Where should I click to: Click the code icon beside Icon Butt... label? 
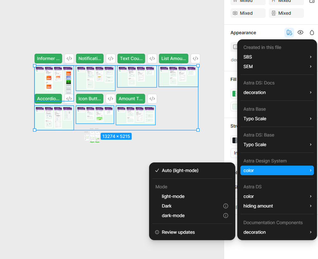pyautogui.click(x=110, y=98)
